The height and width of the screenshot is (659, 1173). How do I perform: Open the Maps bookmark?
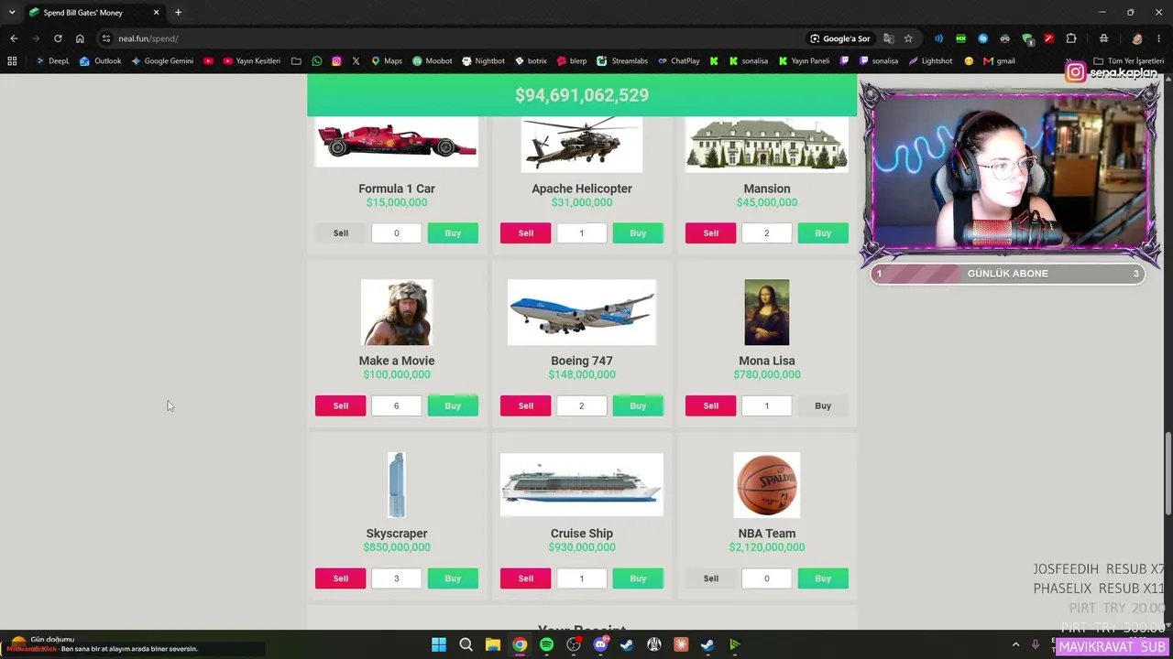click(x=387, y=61)
